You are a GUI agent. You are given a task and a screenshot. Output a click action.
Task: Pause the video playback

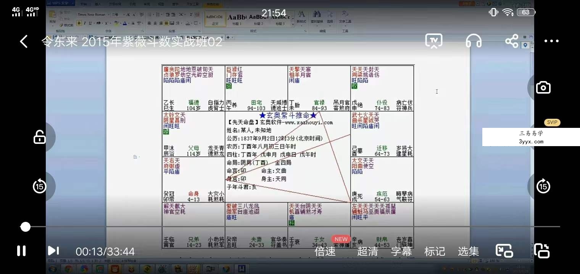(21, 251)
